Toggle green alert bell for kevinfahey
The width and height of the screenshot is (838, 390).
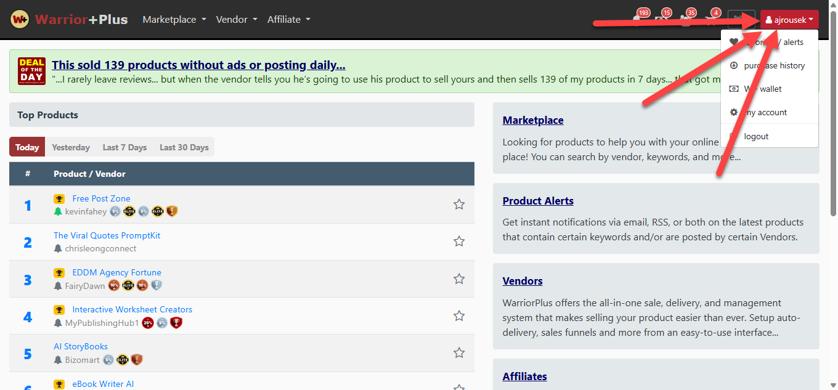click(58, 211)
